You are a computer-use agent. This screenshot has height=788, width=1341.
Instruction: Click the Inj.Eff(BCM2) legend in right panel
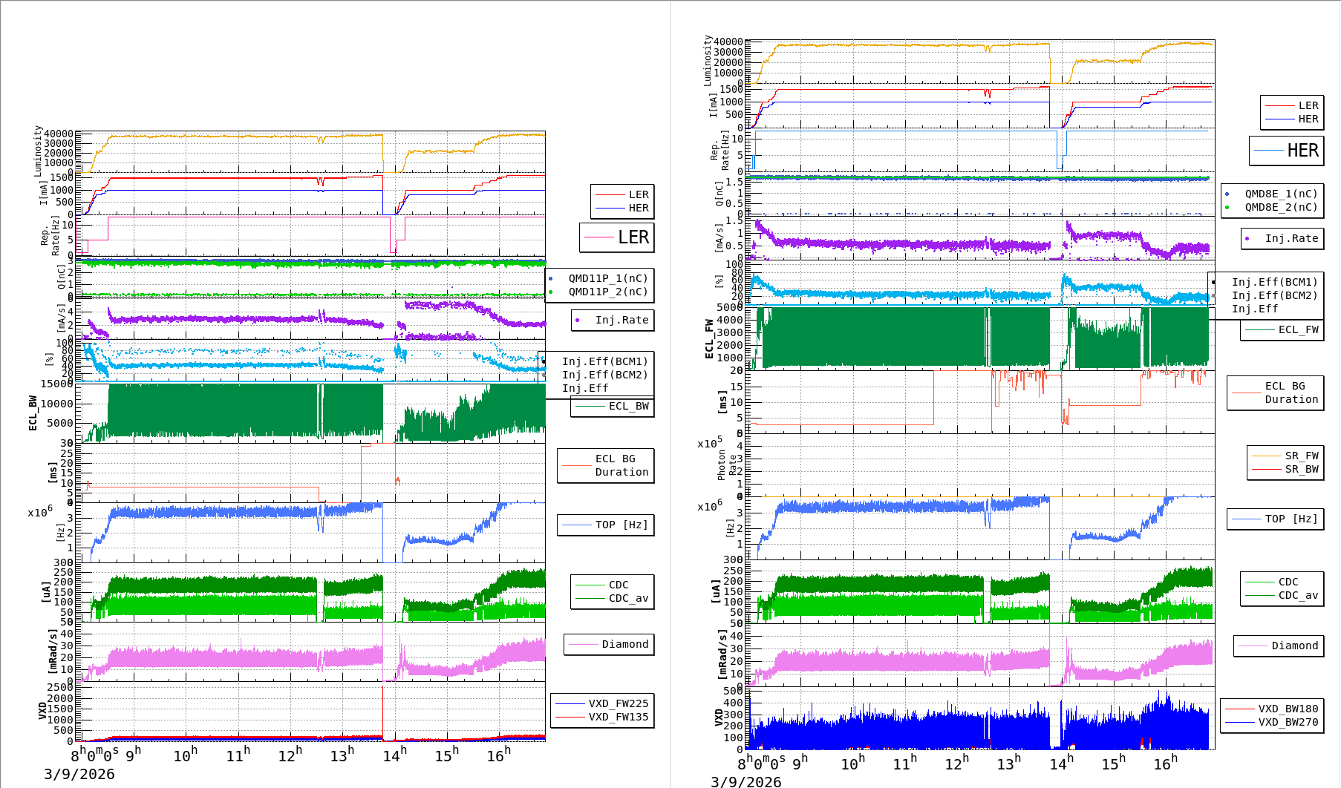click(x=1274, y=295)
